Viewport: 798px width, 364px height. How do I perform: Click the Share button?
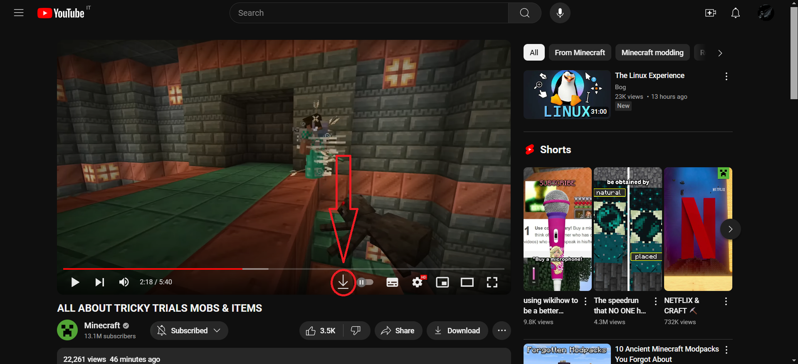398,330
